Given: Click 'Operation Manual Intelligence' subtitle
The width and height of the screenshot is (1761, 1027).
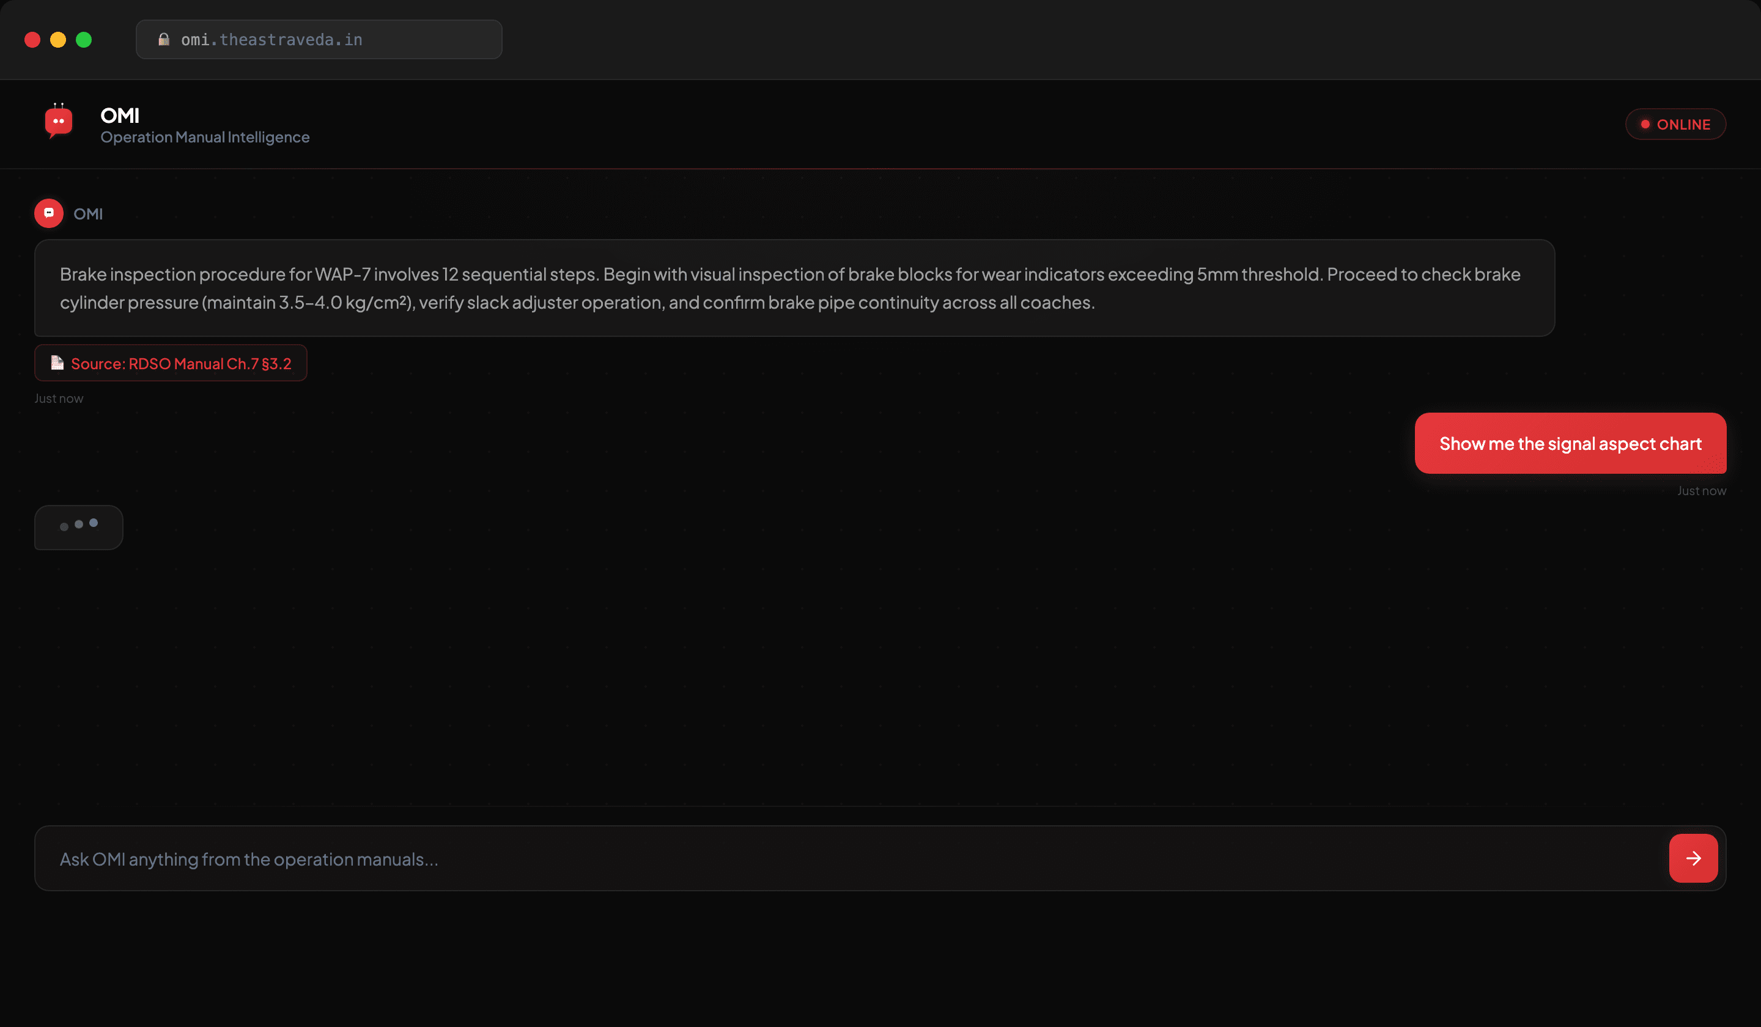Looking at the screenshot, I should coord(205,137).
